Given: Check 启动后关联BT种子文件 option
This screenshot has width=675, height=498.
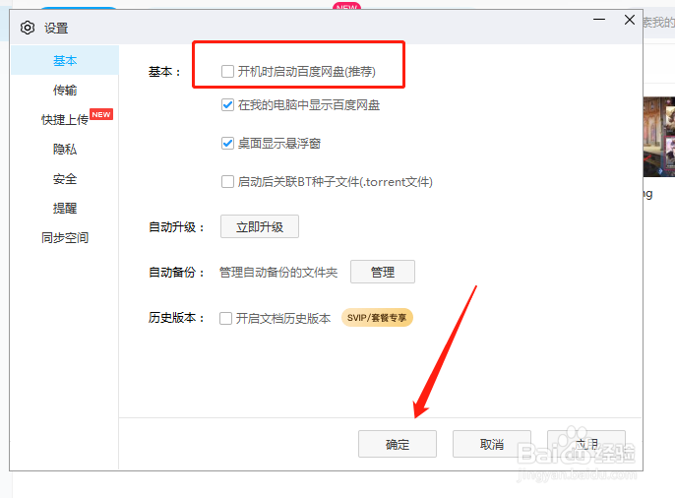Looking at the screenshot, I should click(227, 182).
